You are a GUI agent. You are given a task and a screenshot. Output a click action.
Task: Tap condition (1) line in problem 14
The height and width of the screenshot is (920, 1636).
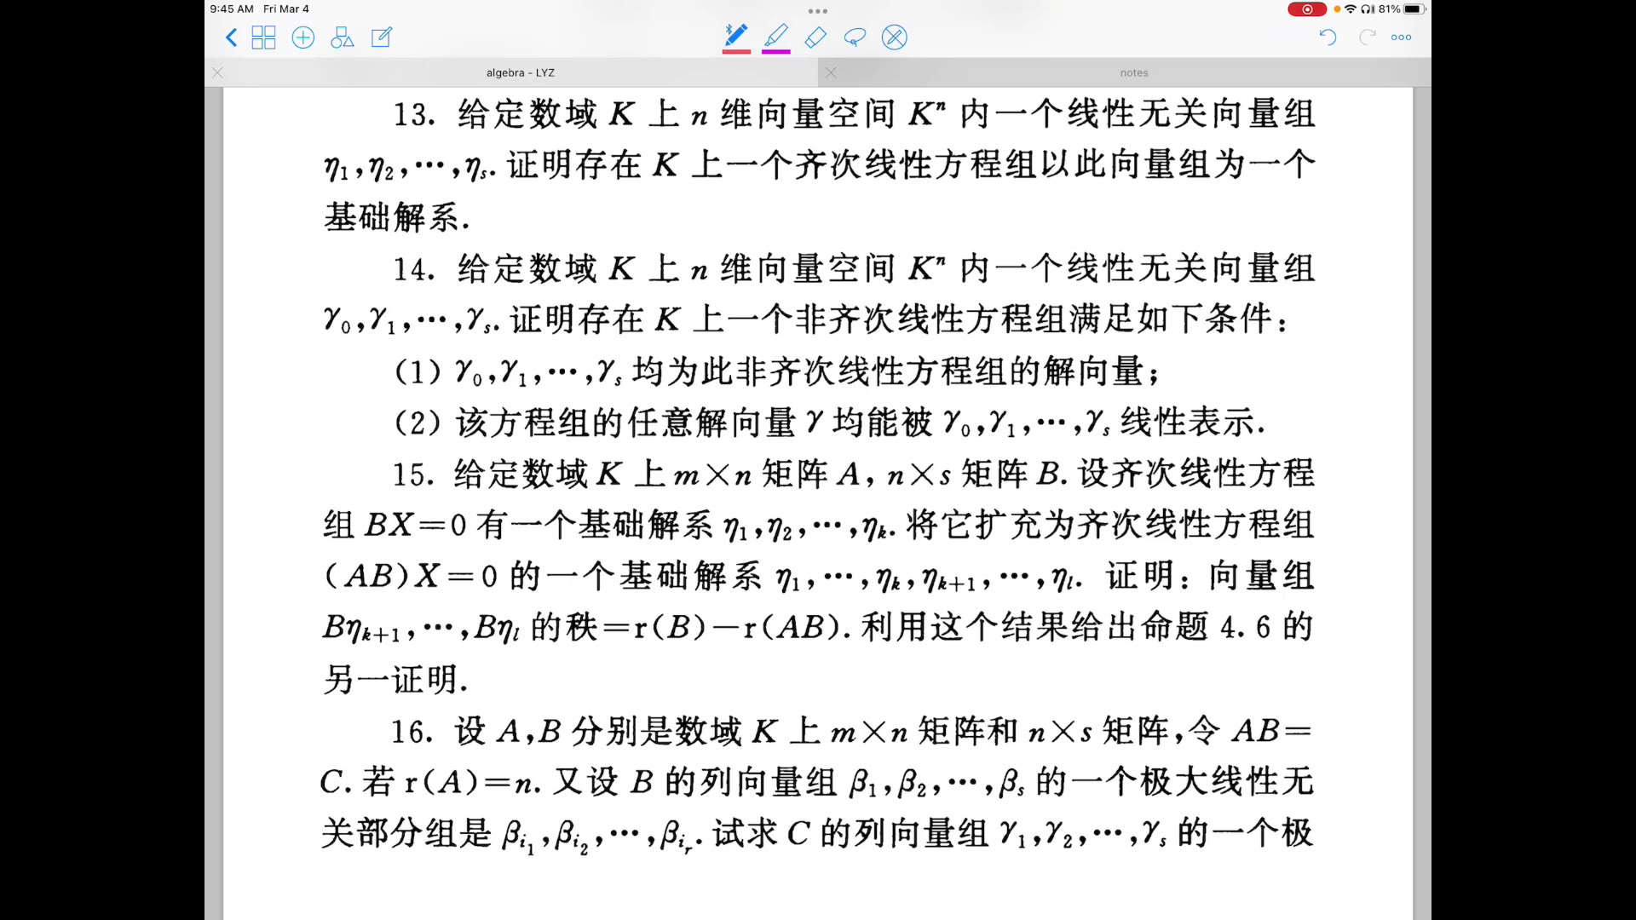point(777,372)
